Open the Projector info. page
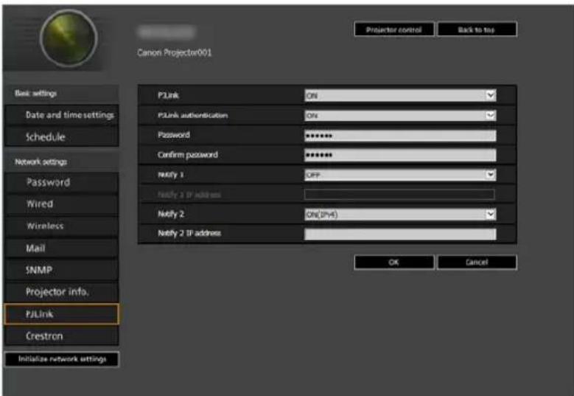This screenshot has height=396, width=574. [x=62, y=292]
